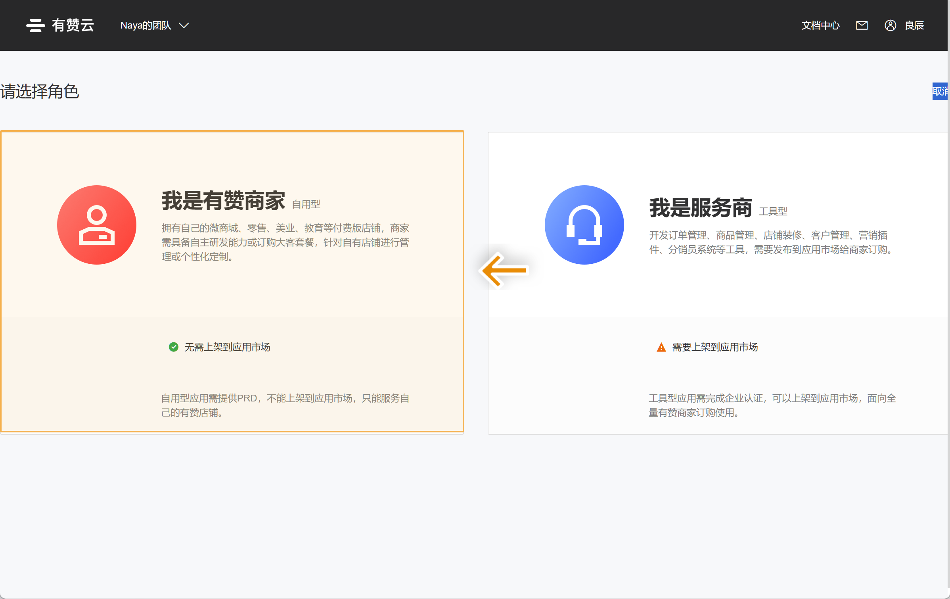The width and height of the screenshot is (950, 599).
Task: Click the 需要上架到应用市场 label
Action: click(x=715, y=347)
